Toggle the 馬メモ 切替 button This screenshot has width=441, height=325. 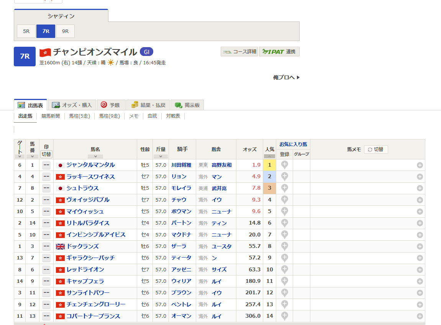point(376,149)
